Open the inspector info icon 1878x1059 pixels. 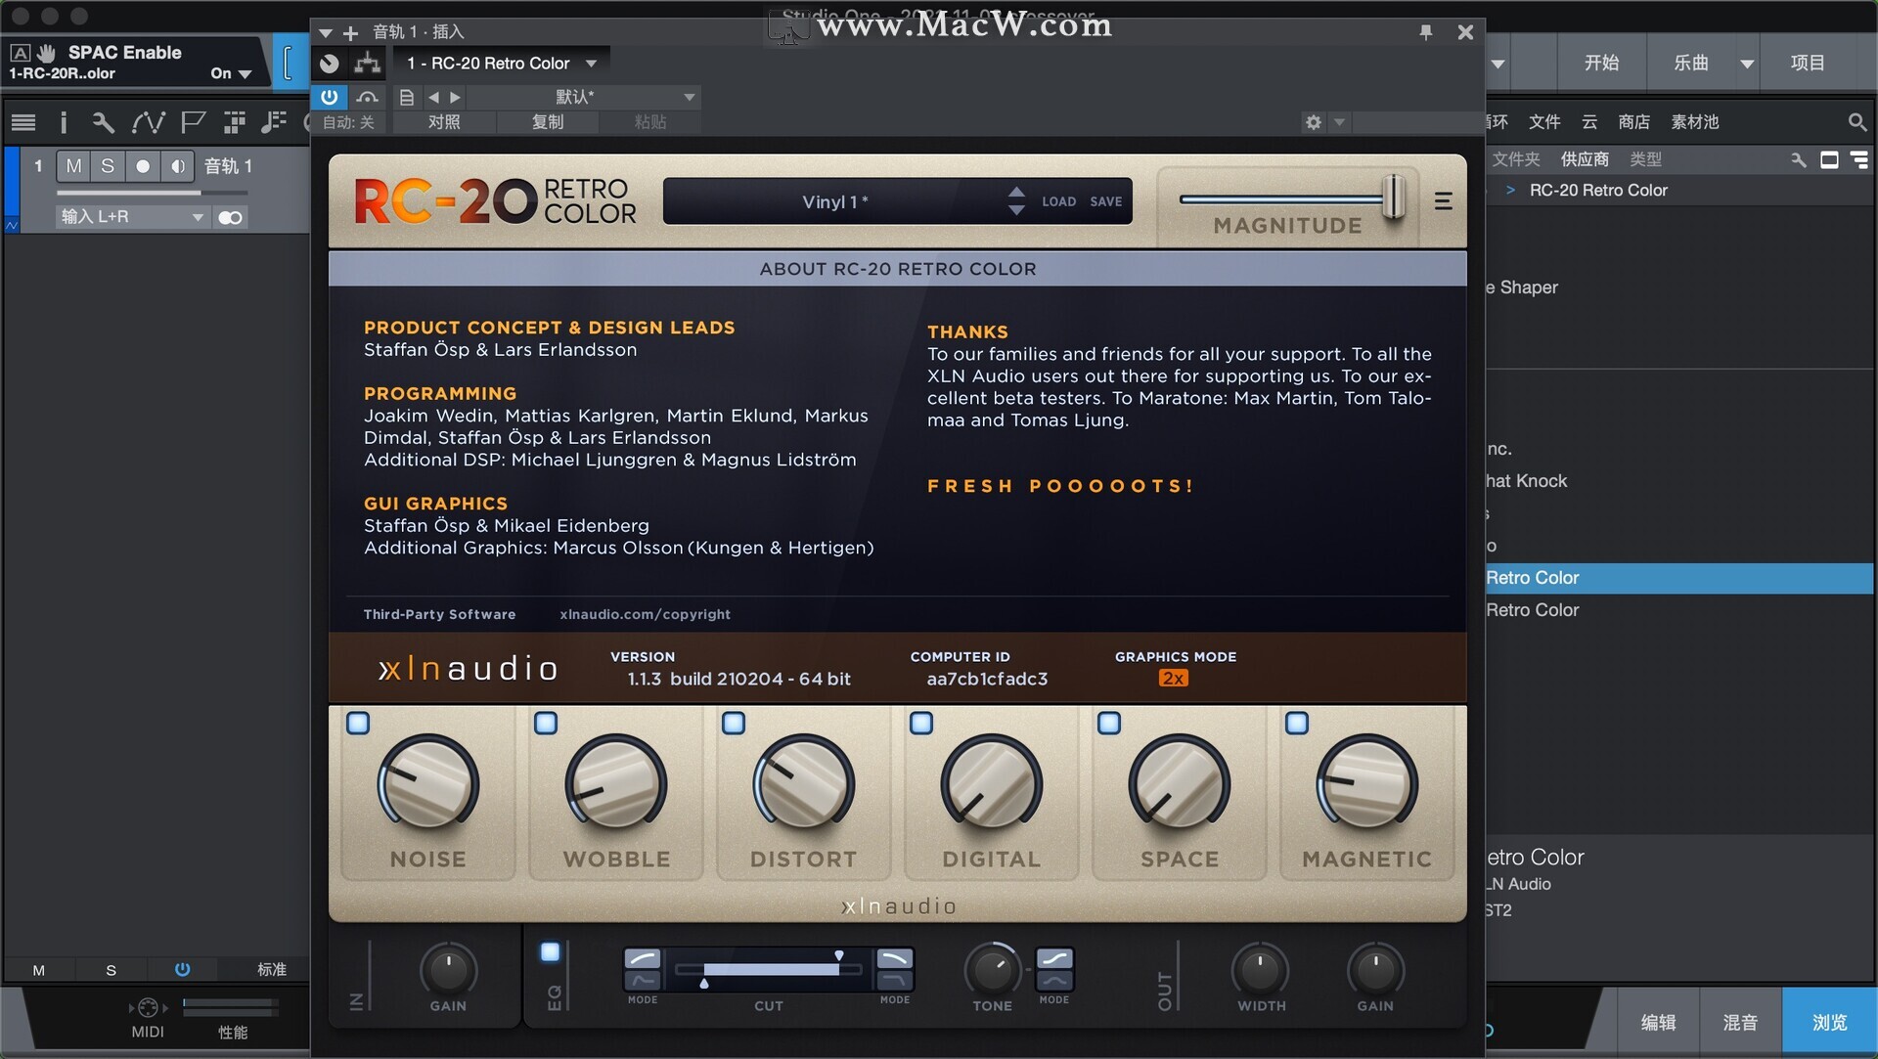pos(64,122)
